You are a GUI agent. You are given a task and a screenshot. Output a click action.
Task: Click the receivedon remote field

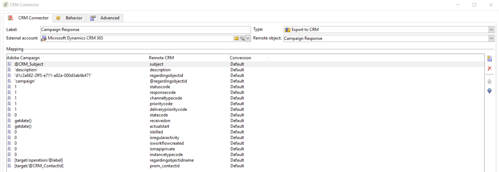tap(160, 121)
